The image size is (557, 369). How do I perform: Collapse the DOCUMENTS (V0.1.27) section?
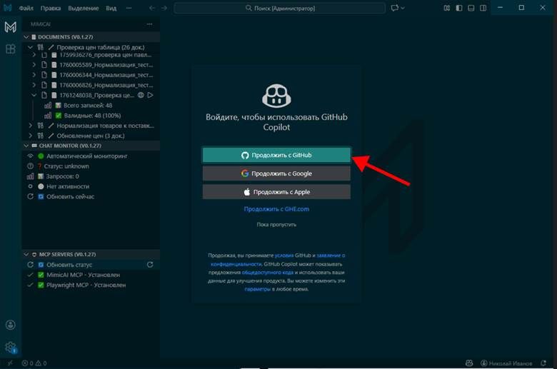[26, 37]
